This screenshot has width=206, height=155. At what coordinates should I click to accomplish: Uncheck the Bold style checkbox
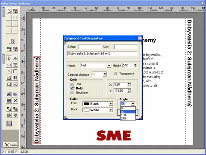click(72, 88)
